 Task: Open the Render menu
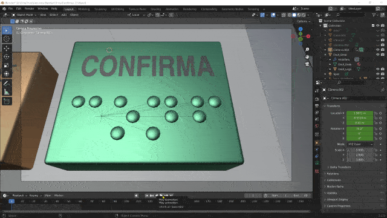[x=30, y=8]
